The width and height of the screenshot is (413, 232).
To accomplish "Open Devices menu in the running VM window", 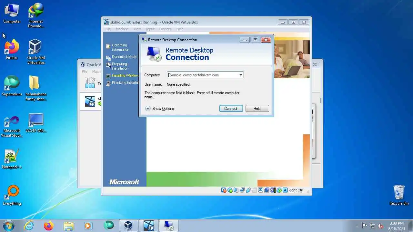I will (165, 29).
